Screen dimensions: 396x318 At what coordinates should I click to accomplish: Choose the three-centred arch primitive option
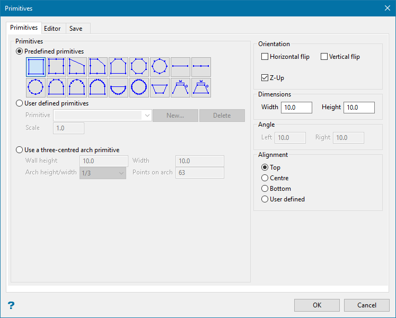coord(20,150)
